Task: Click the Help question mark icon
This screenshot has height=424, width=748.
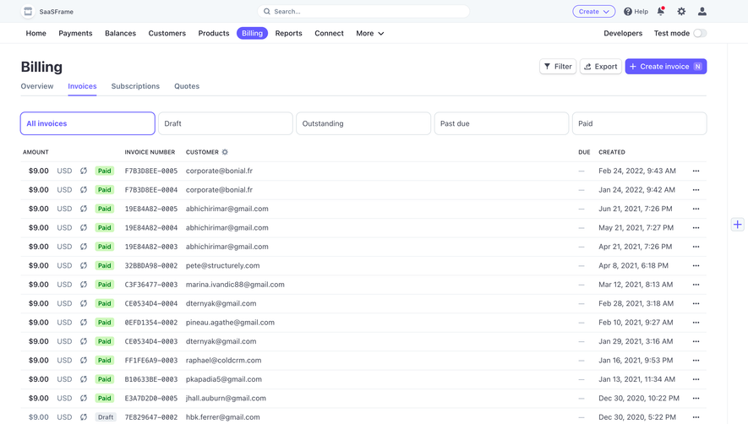Action: [628, 12]
